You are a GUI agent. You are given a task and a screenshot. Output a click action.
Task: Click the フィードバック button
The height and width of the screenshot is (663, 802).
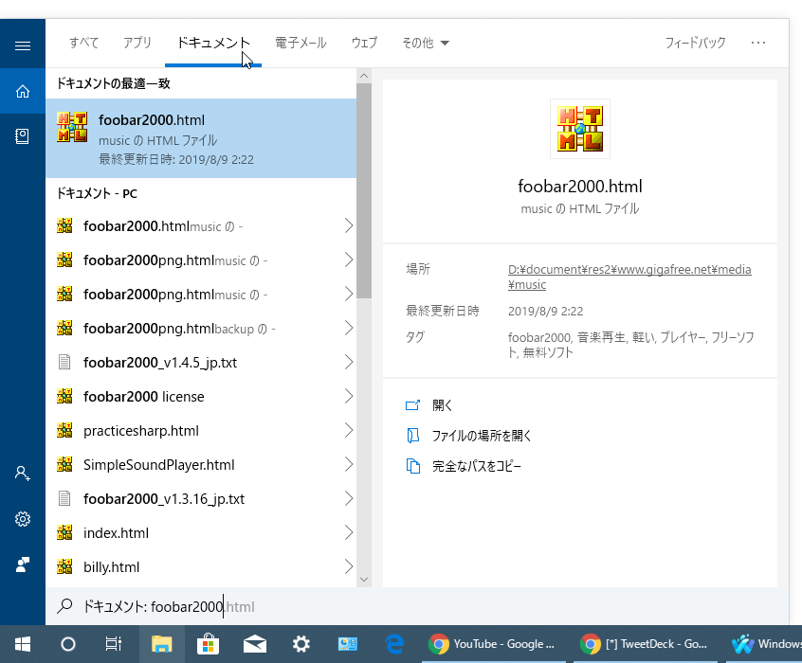[695, 43]
